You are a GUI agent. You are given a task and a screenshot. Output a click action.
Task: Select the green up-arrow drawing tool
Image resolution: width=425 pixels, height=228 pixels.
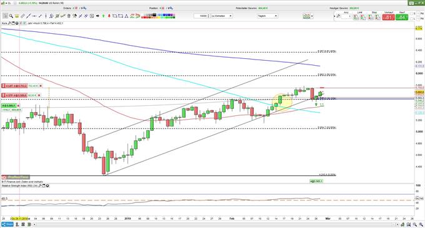click(x=103, y=16)
